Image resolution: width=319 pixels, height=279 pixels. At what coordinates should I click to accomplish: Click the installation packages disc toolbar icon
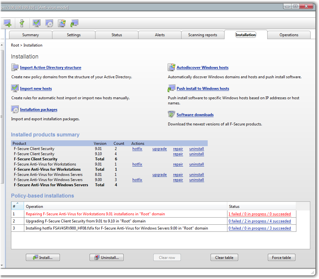tap(49, 23)
